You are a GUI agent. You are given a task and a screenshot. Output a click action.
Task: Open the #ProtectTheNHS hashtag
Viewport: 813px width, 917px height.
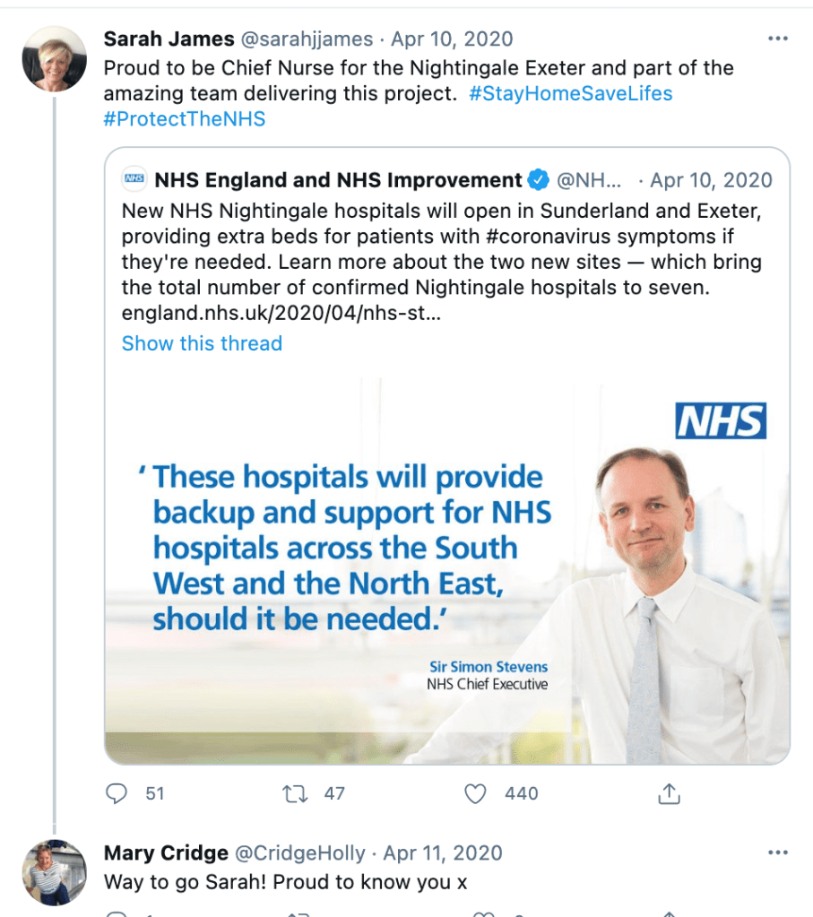click(185, 118)
